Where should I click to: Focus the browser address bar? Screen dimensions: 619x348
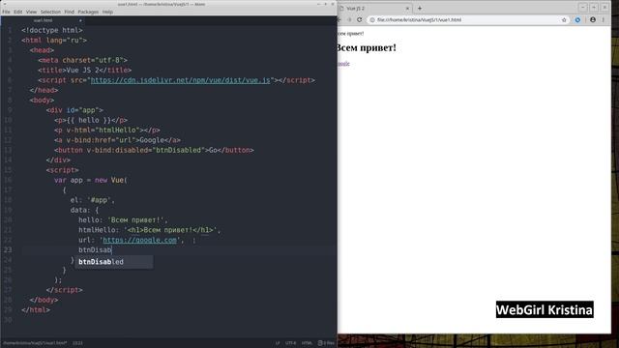coord(468,19)
